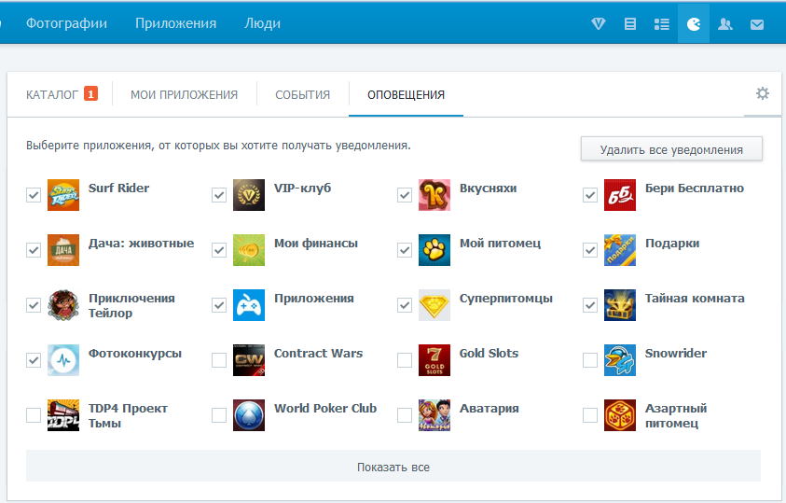Open the VIP-клуб app icon
The image size is (786, 503).
coord(249,195)
